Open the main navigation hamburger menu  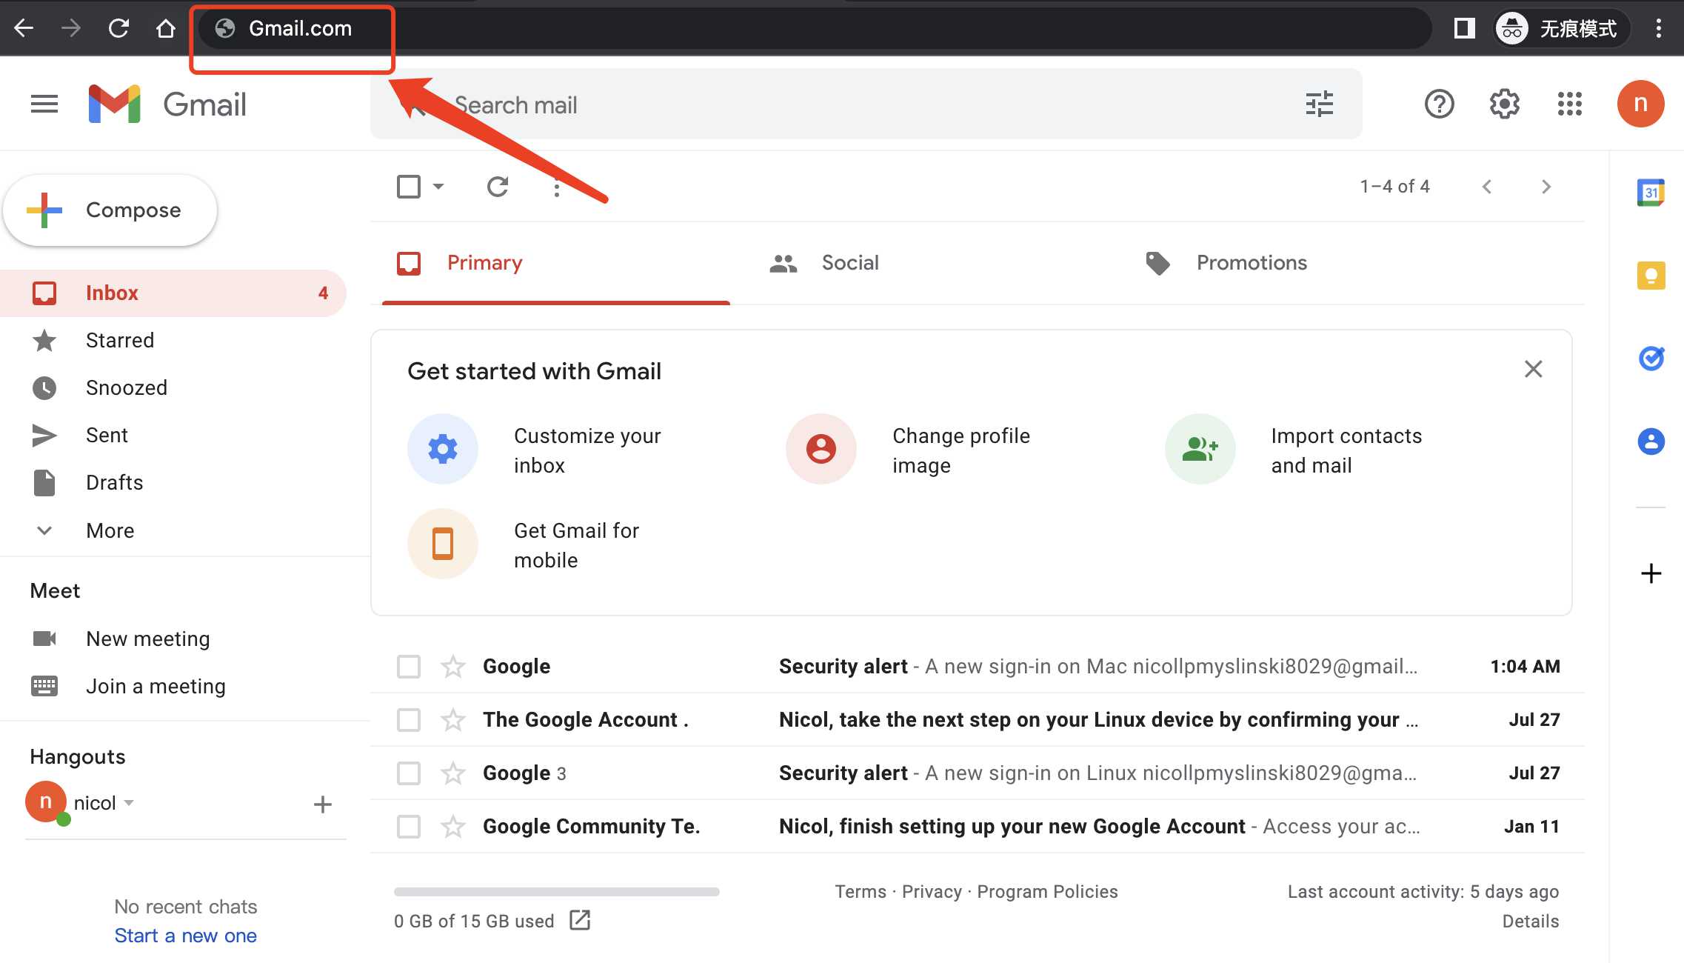coord(44,104)
